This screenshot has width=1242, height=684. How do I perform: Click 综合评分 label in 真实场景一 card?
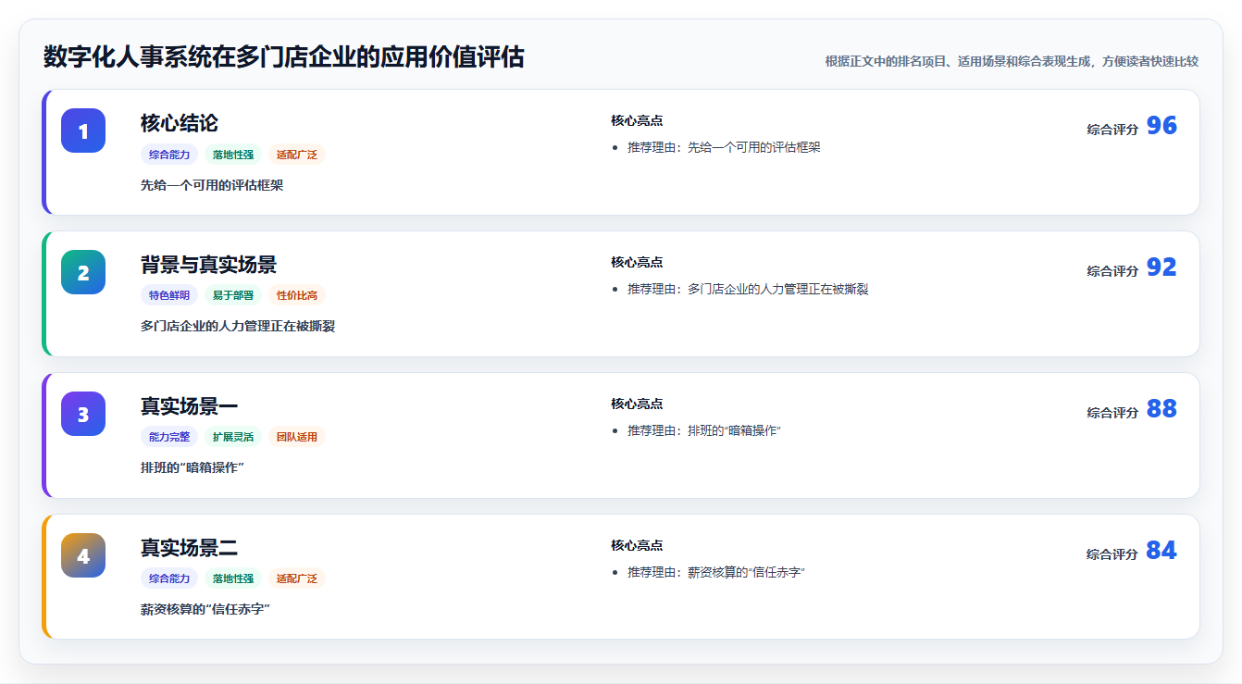tap(1112, 413)
